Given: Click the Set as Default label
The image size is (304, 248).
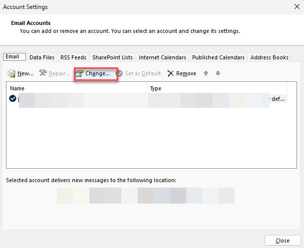Looking at the screenshot, I should tap(143, 74).
